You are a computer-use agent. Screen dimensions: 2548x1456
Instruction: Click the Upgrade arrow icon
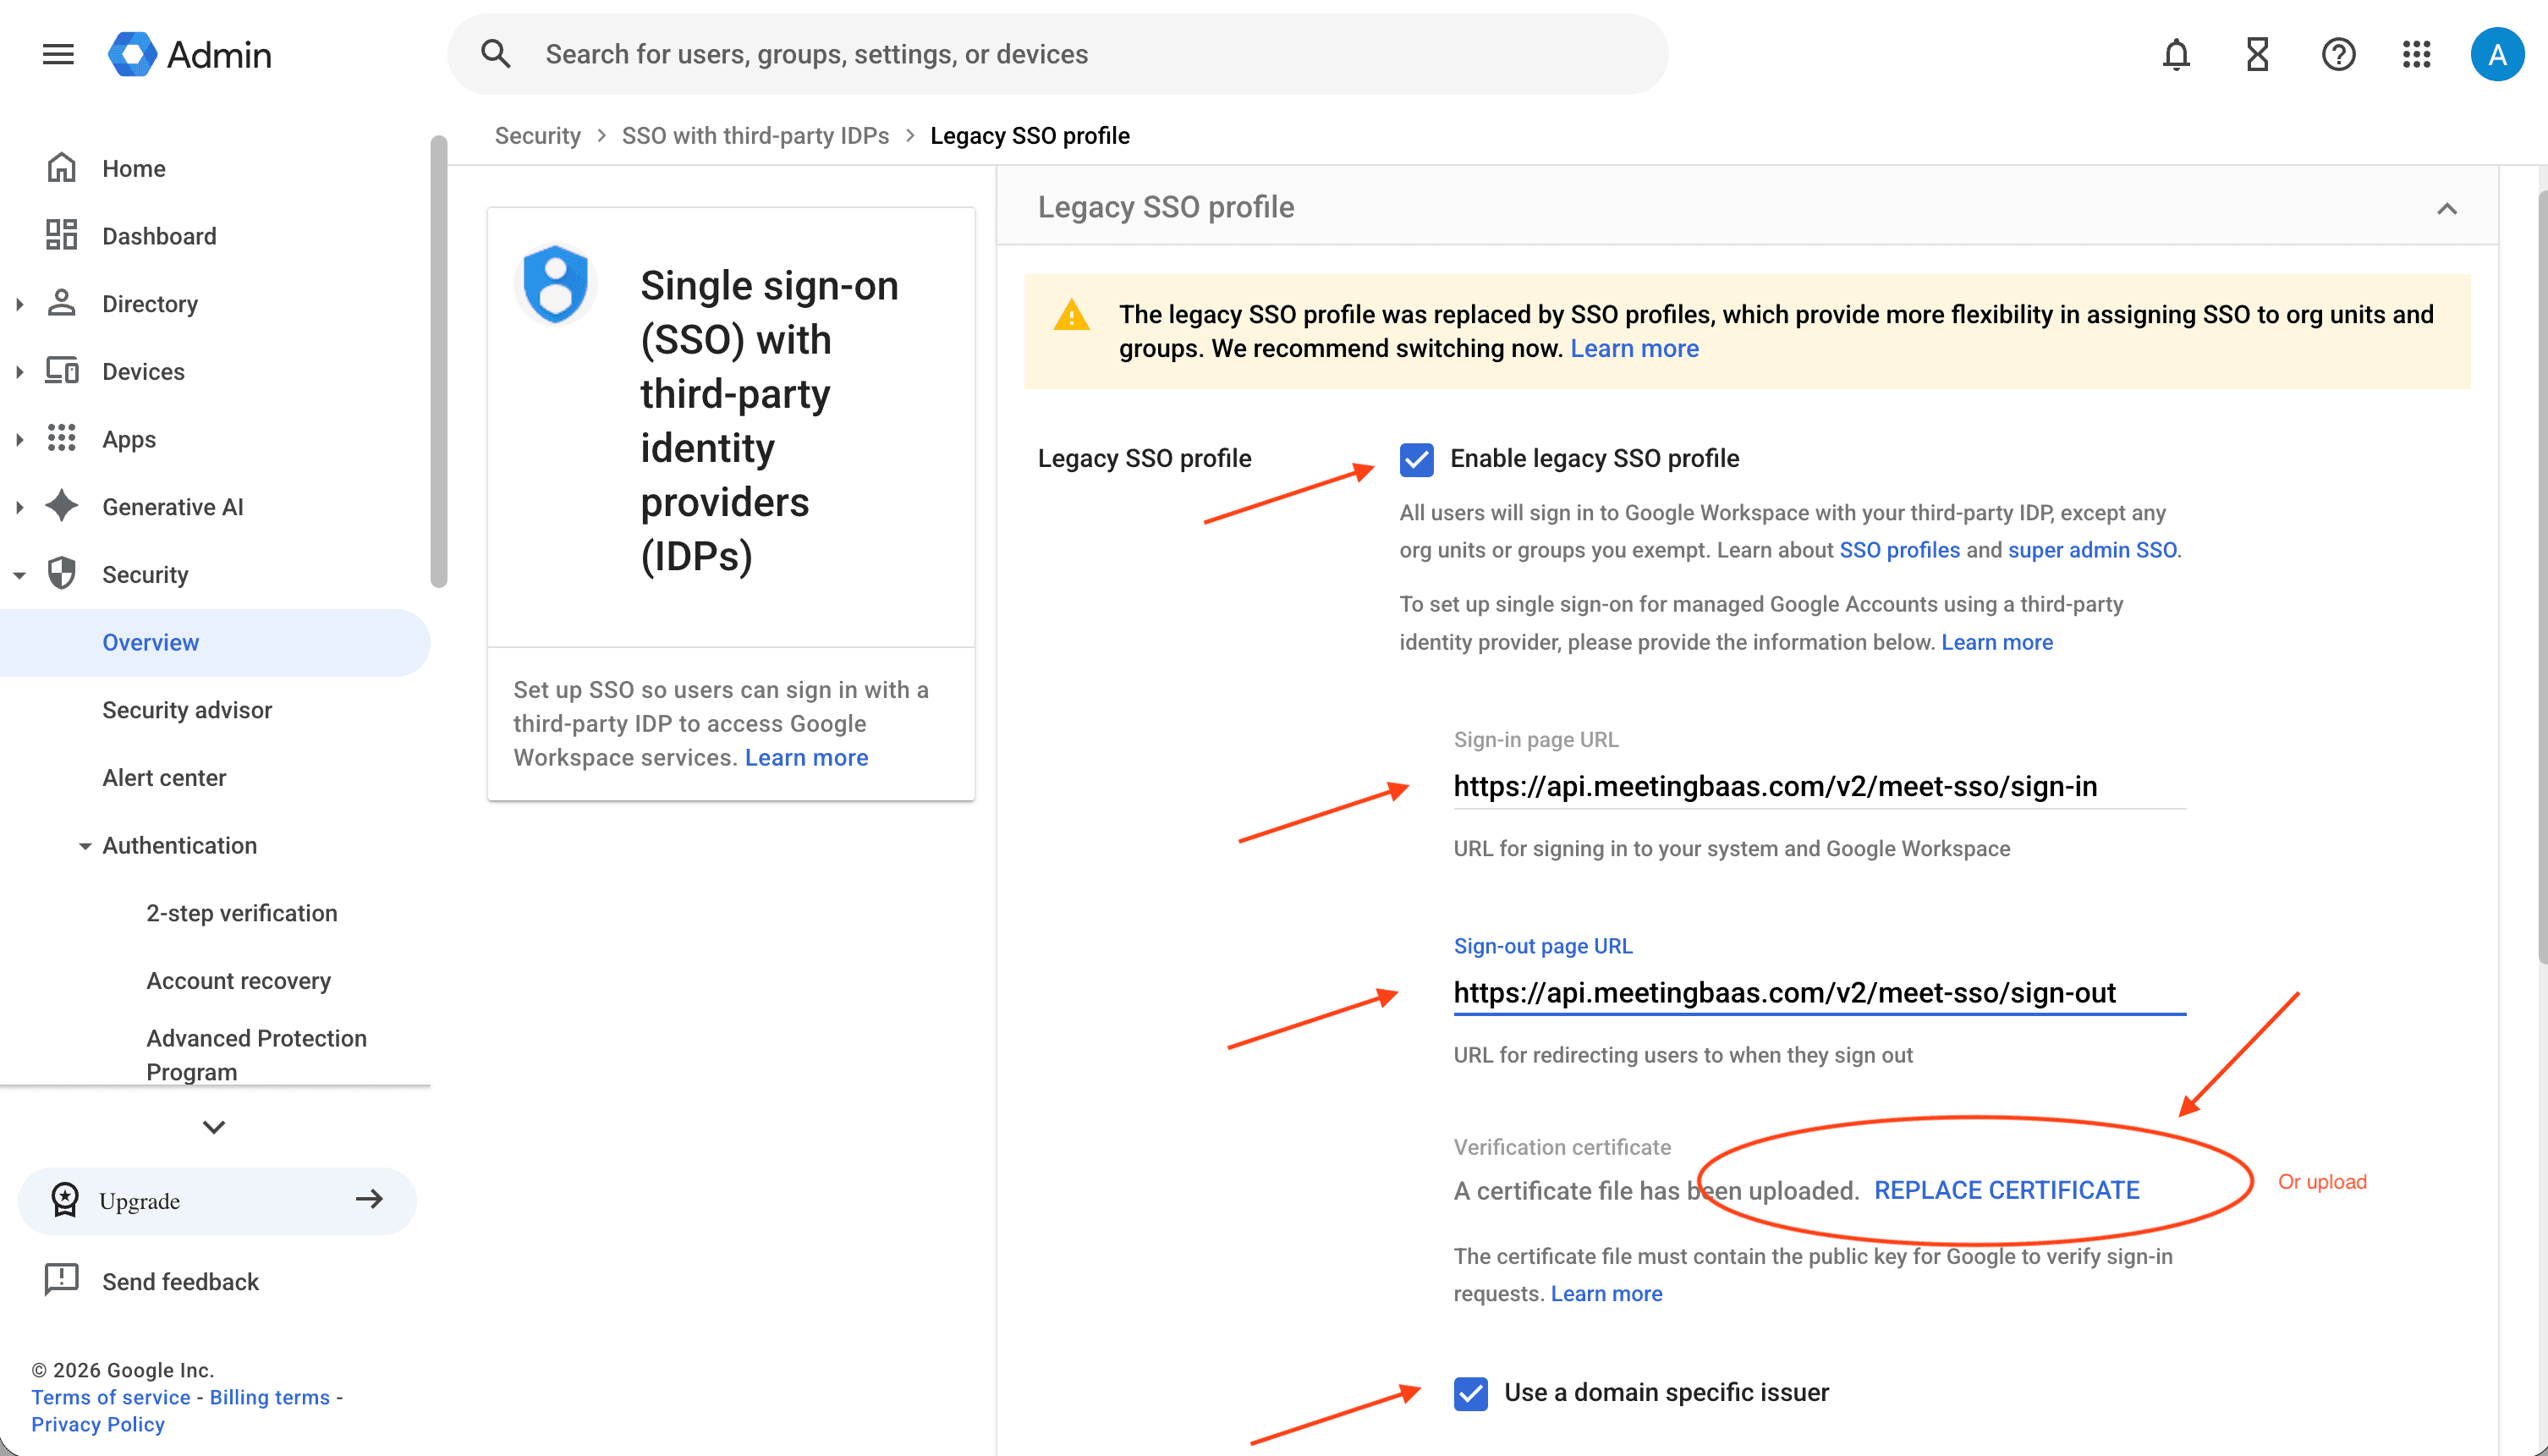[369, 1199]
